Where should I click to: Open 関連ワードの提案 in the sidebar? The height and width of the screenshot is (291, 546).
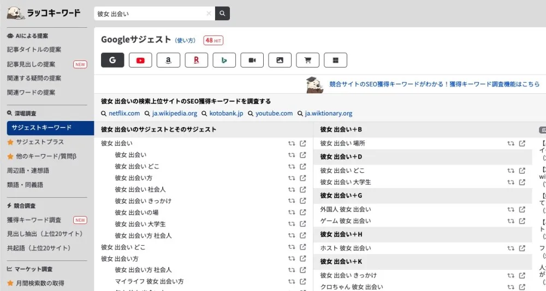tap(31, 93)
